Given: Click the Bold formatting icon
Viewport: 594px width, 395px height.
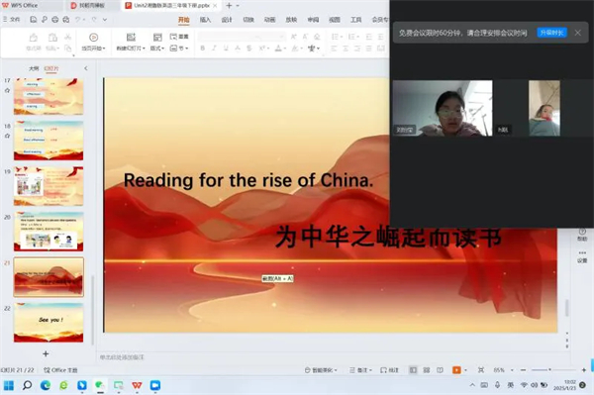Looking at the screenshot, I should pyautogui.click(x=203, y=49).
